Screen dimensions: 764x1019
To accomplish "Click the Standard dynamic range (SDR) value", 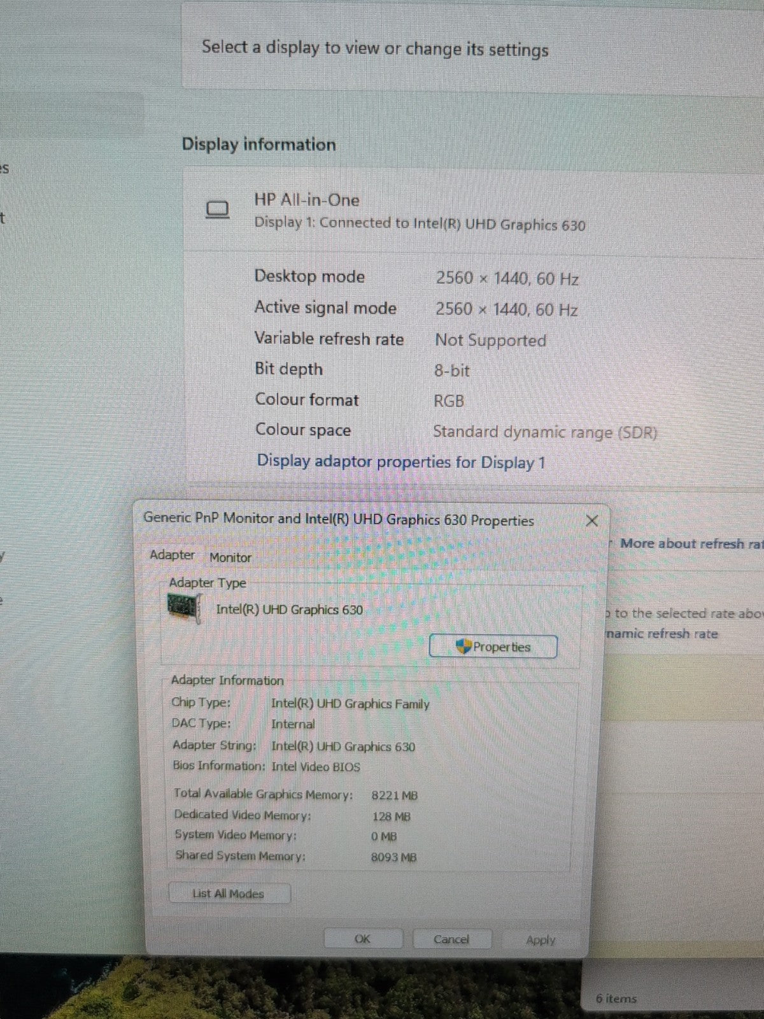I will tap(545, 432).
